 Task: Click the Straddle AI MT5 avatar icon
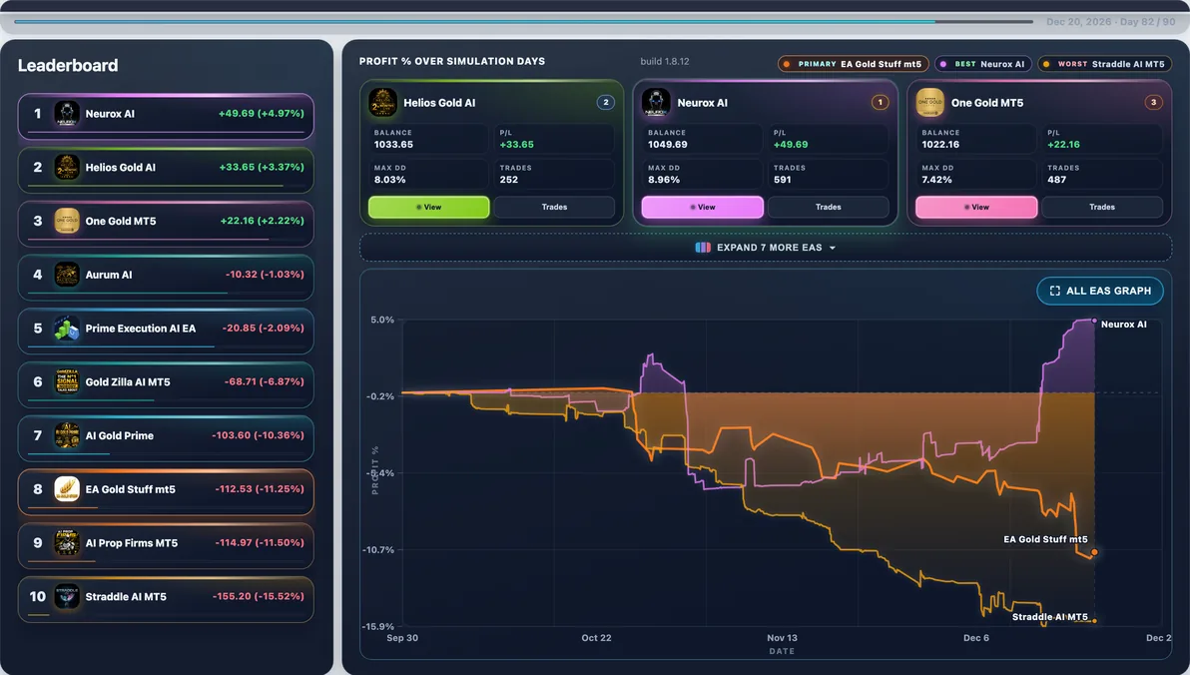(x=67, y=597)
